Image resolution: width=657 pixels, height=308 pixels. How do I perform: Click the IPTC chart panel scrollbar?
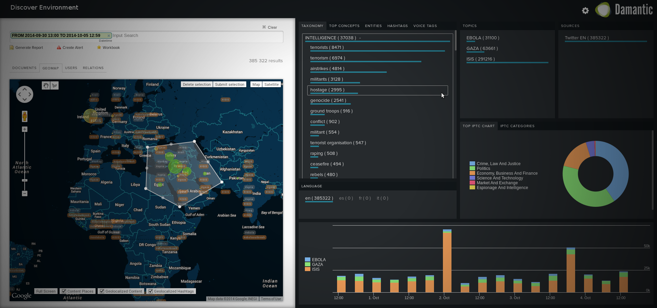click(653, 170)
